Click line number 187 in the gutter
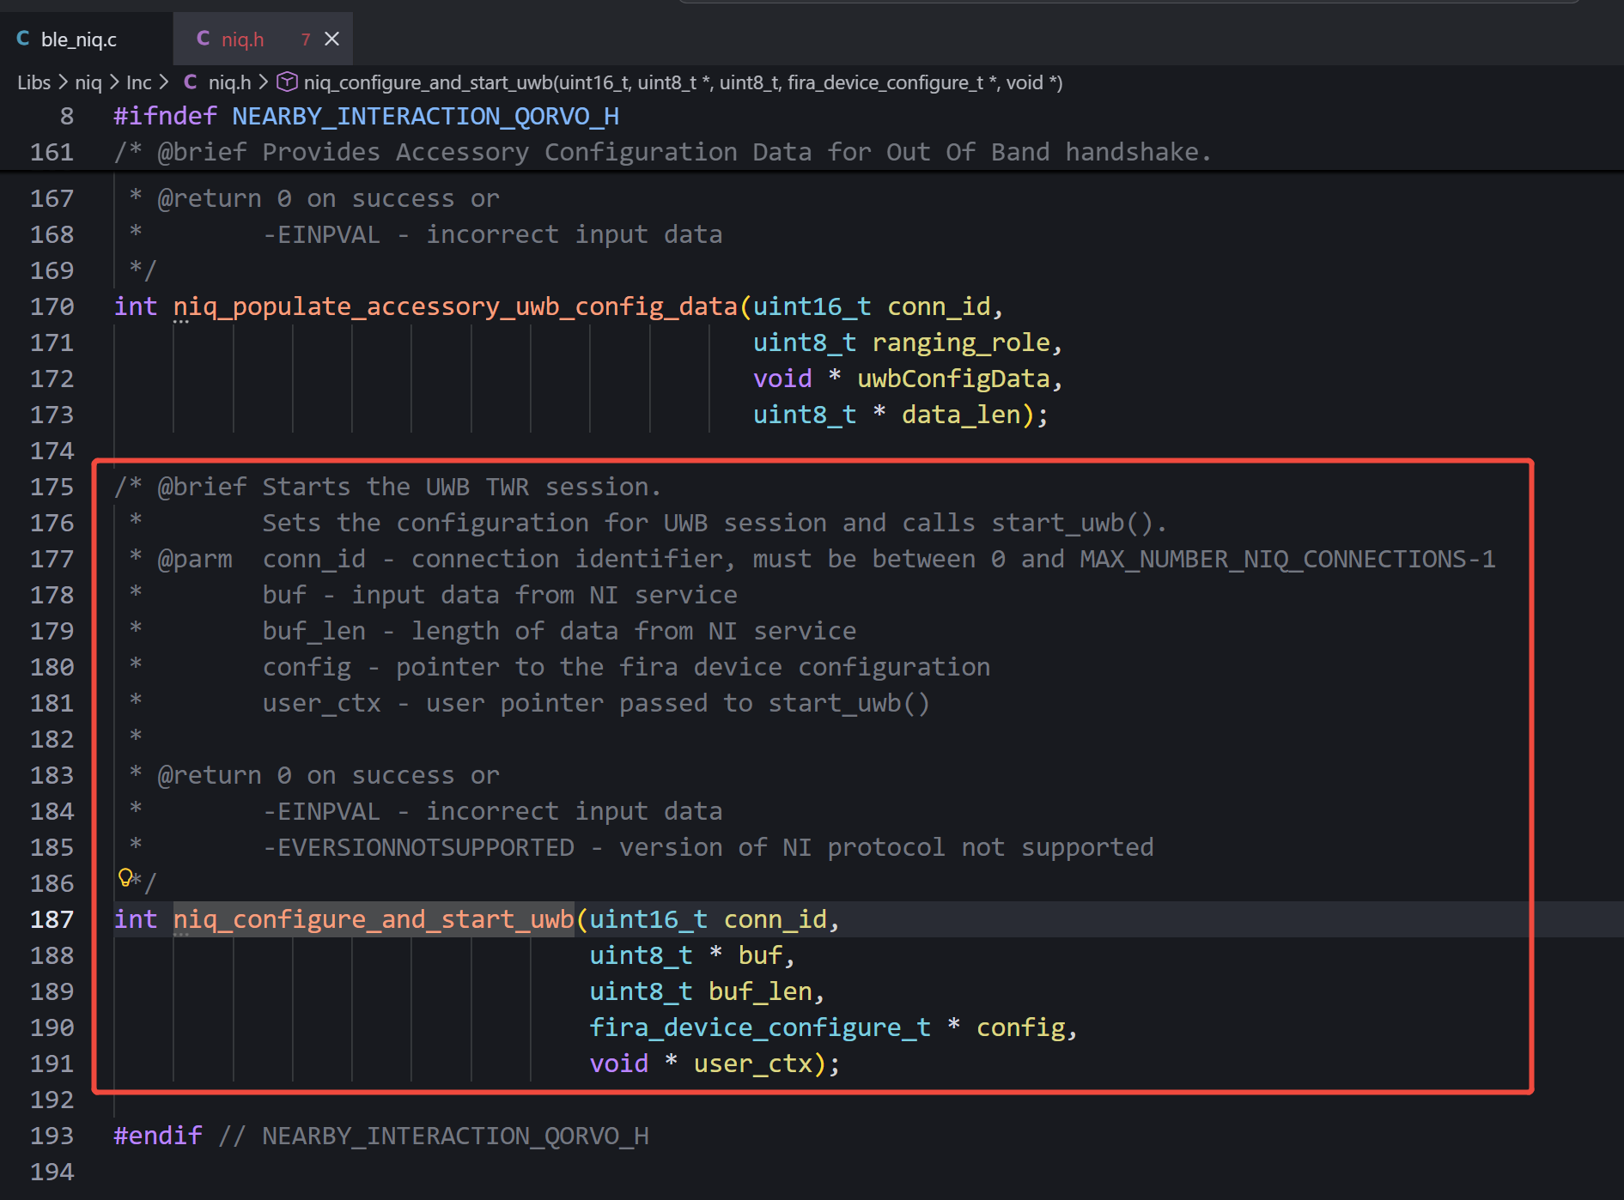Screen dimensions: 1624x1200 [52, 919]
